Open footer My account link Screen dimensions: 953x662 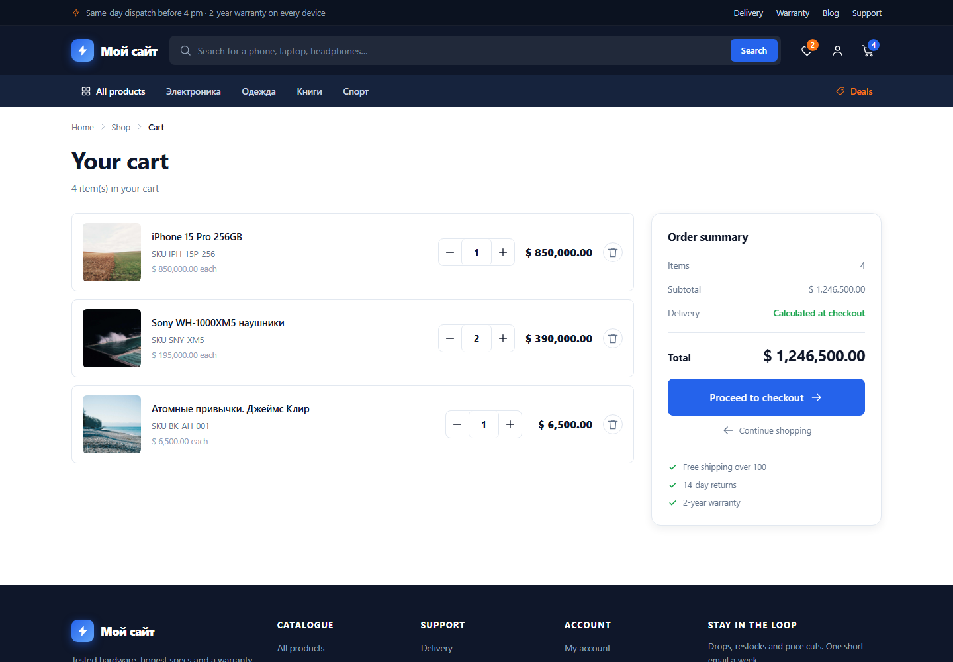click(x=588, y=648)
